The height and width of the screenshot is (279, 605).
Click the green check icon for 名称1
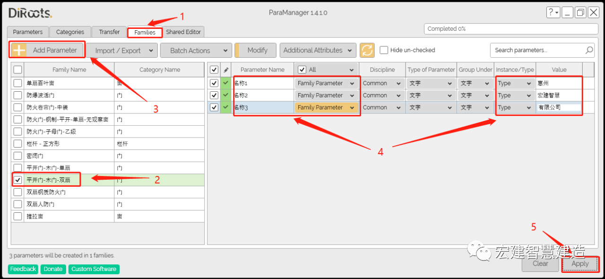click(226, 83)
